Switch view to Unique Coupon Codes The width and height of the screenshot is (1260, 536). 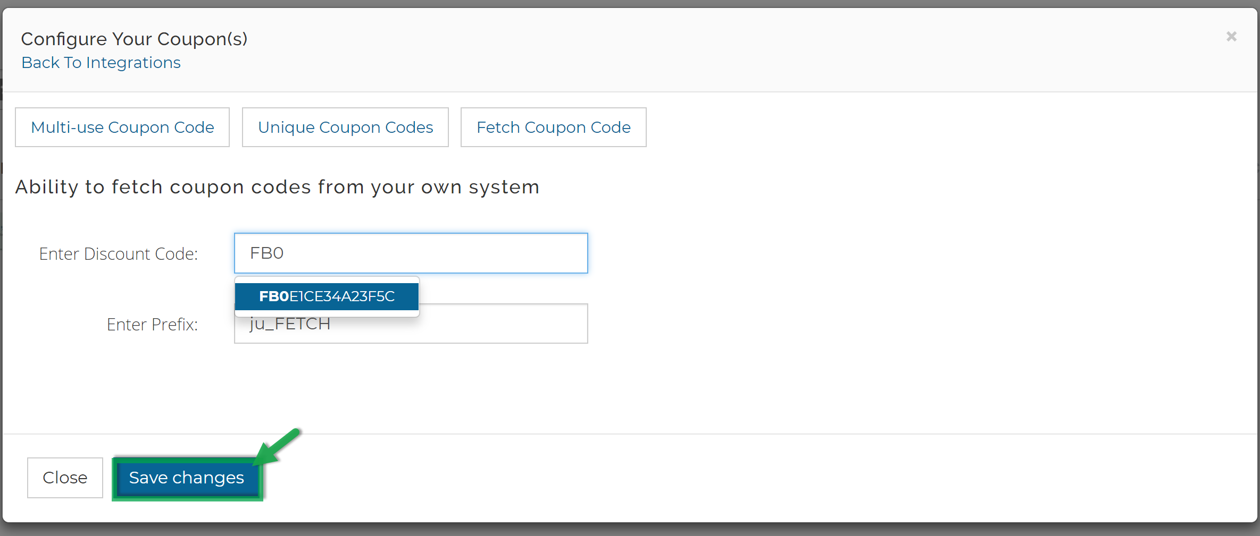(345, 127)
